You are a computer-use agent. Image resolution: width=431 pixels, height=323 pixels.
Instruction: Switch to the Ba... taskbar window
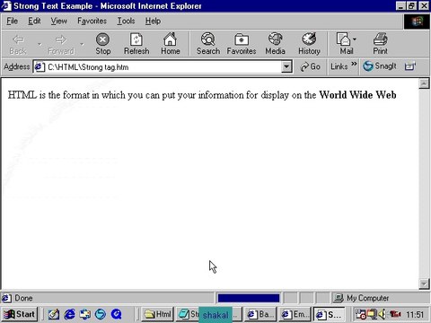tap(260, 314)
